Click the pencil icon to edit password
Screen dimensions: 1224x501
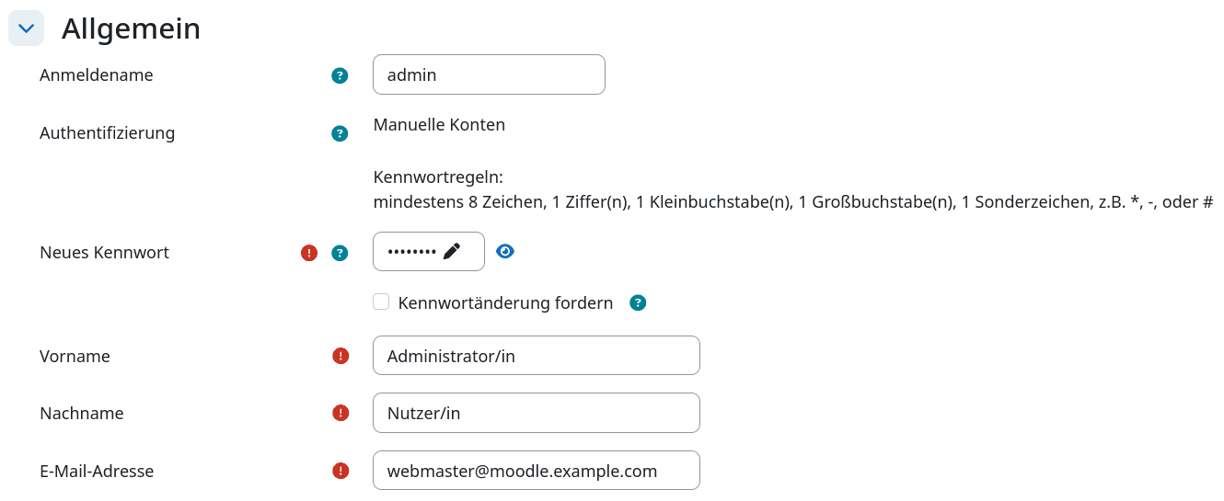(x=451, y=252)
